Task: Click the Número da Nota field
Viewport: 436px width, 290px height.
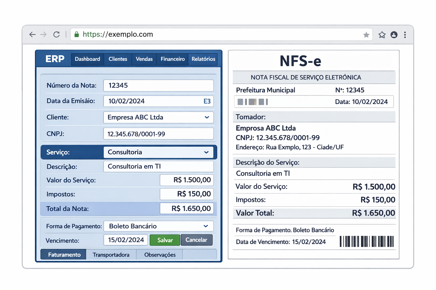Action: (158, 86)
